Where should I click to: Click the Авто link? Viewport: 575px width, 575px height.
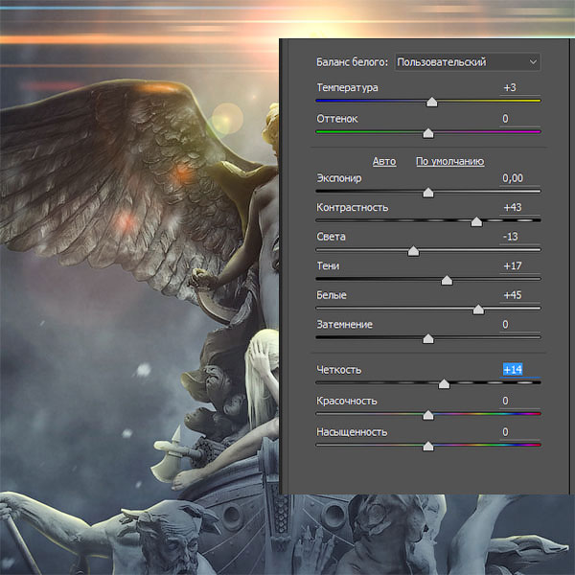pos(384,161)
